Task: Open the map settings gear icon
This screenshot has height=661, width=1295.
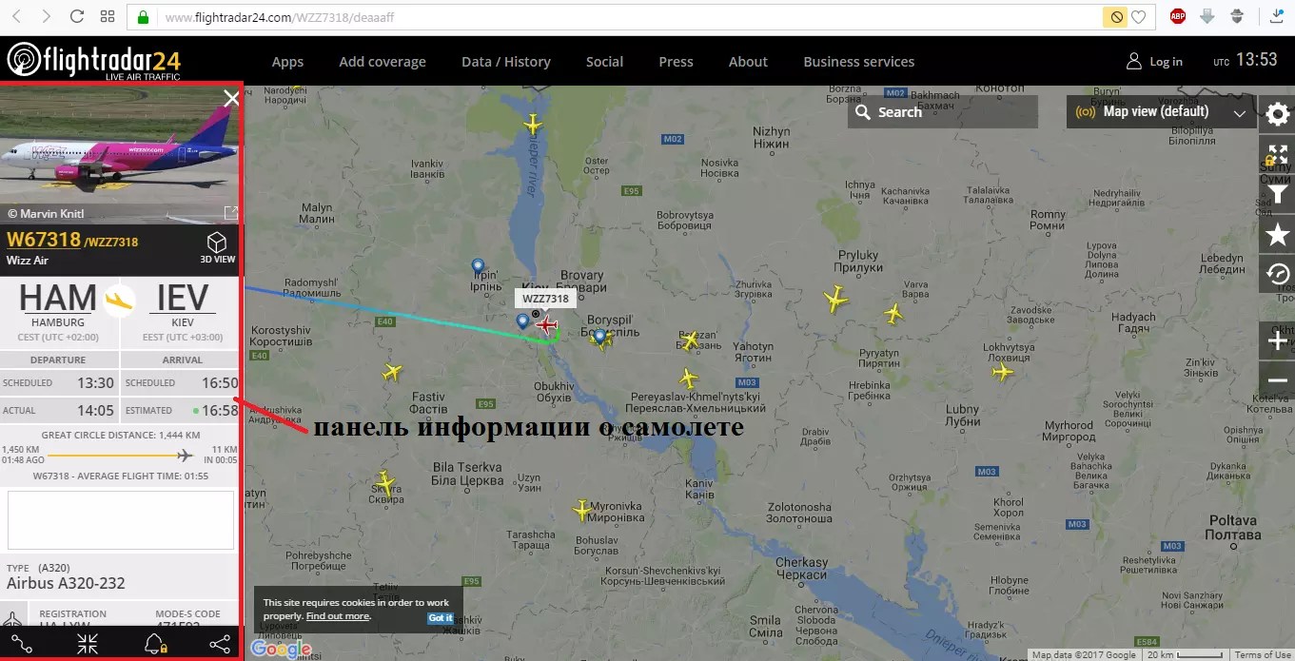Action: tap(1277, 114)
